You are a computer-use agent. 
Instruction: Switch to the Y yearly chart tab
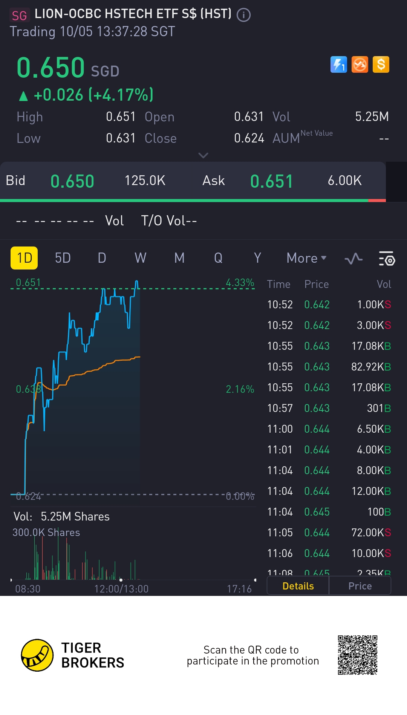pos(257,258)
